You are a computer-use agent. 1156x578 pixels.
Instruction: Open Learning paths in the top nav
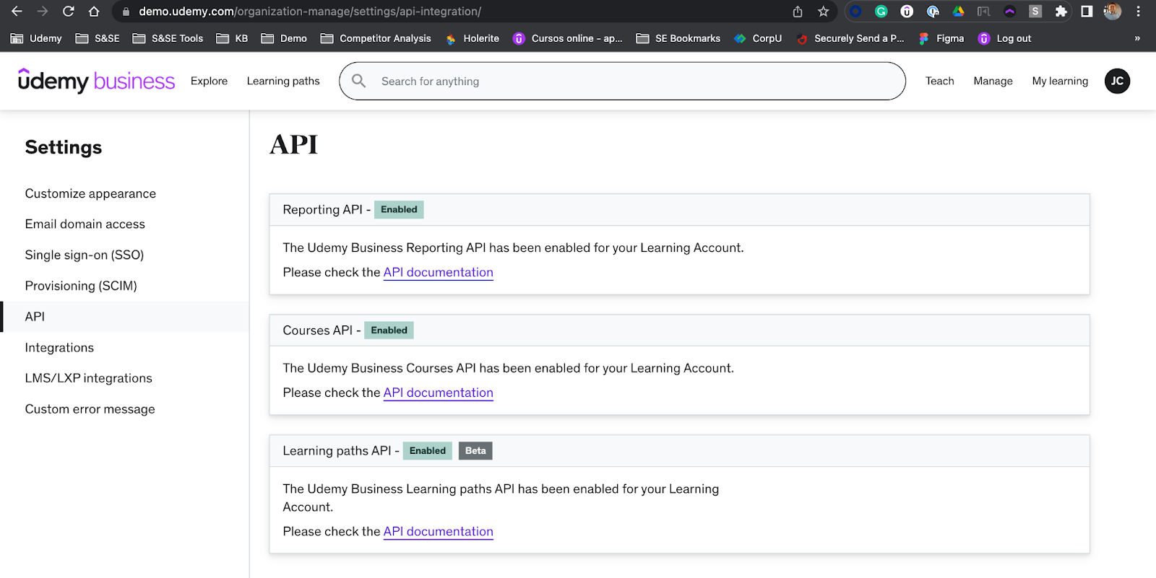click(283, 81)
